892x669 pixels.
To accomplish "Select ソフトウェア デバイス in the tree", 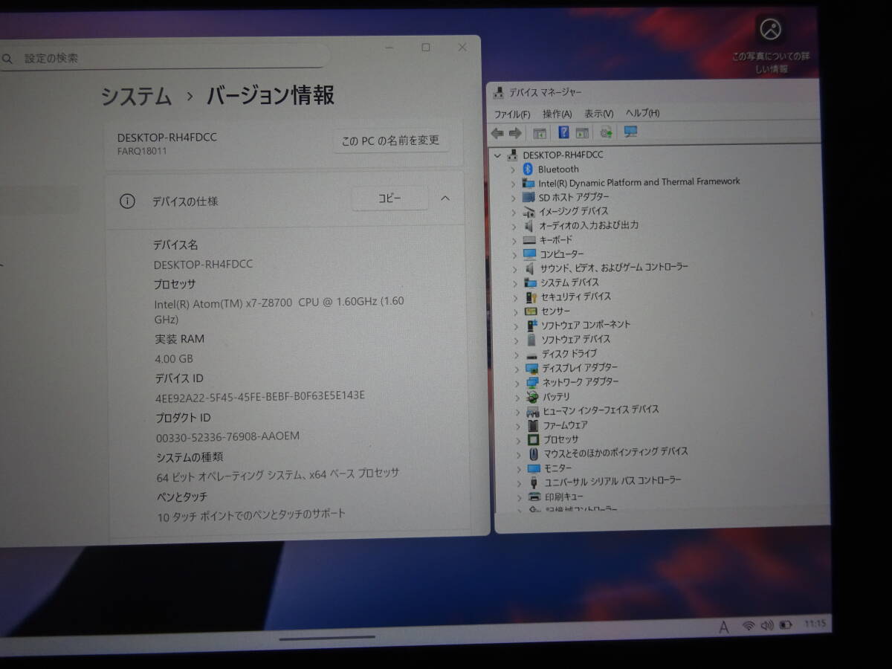I will coord(576,340).
